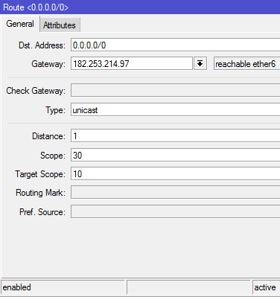
Task: Click the Distance field with value 1
Action: [x=175, y=135]
